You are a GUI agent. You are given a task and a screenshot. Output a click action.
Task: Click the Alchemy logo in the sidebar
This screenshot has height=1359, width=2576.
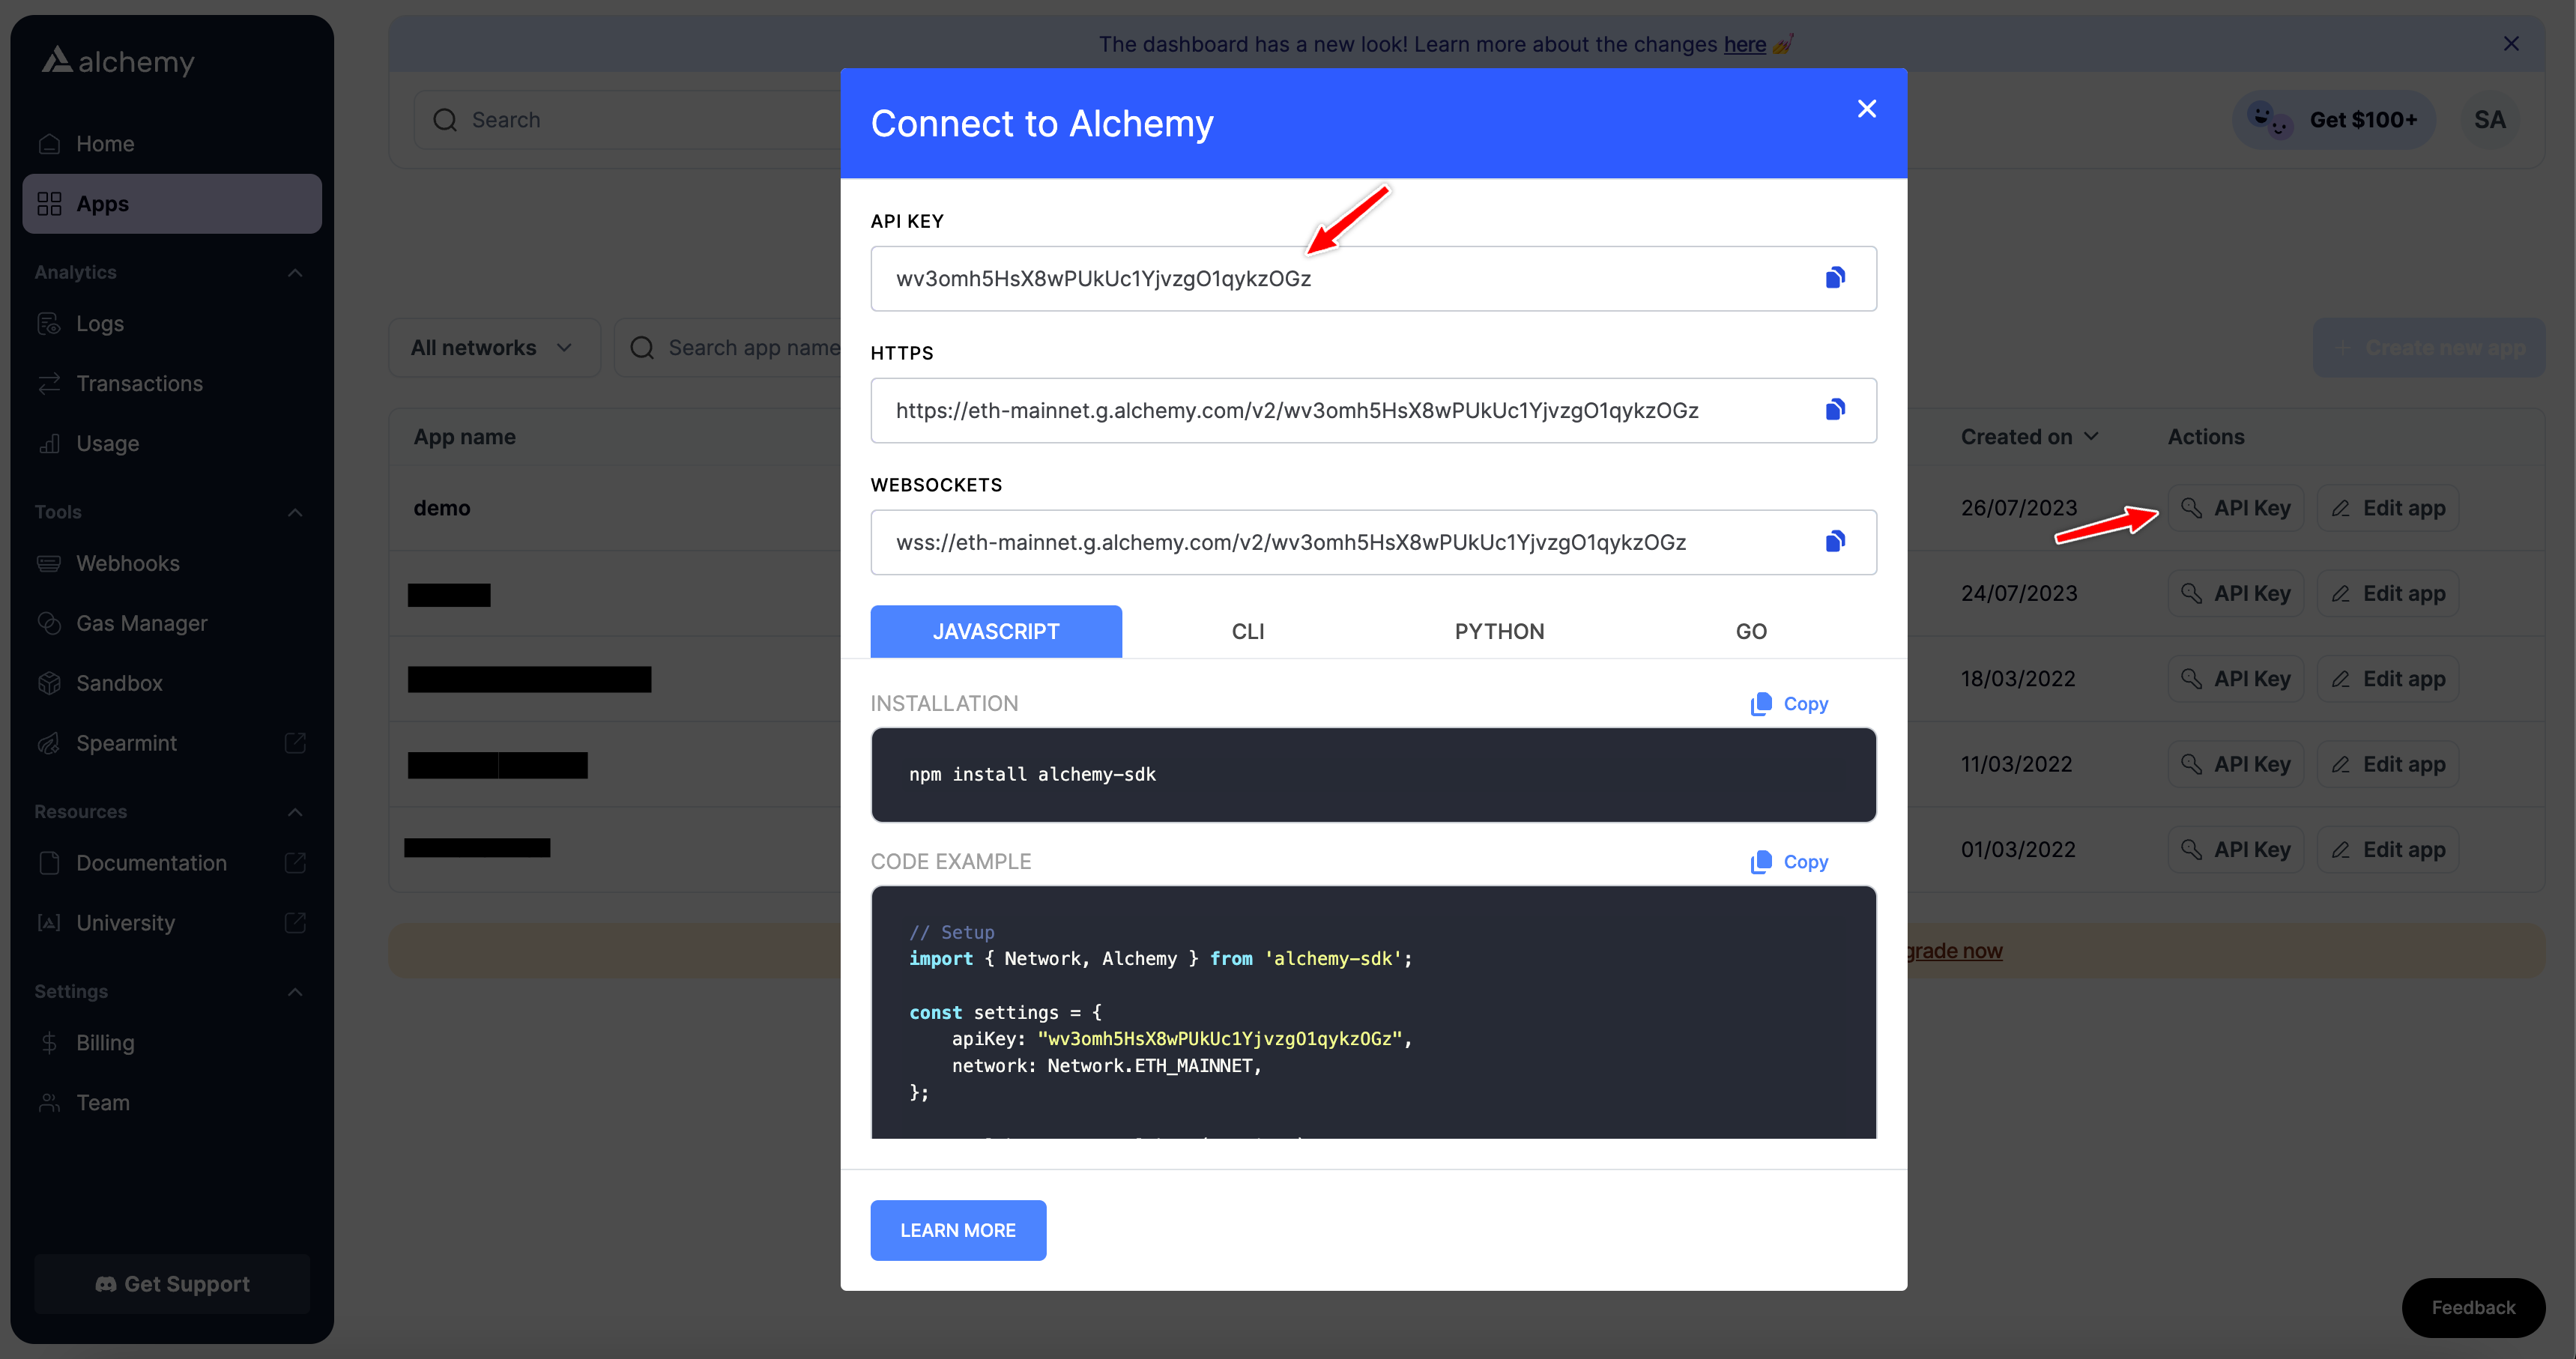coord(116,61)
